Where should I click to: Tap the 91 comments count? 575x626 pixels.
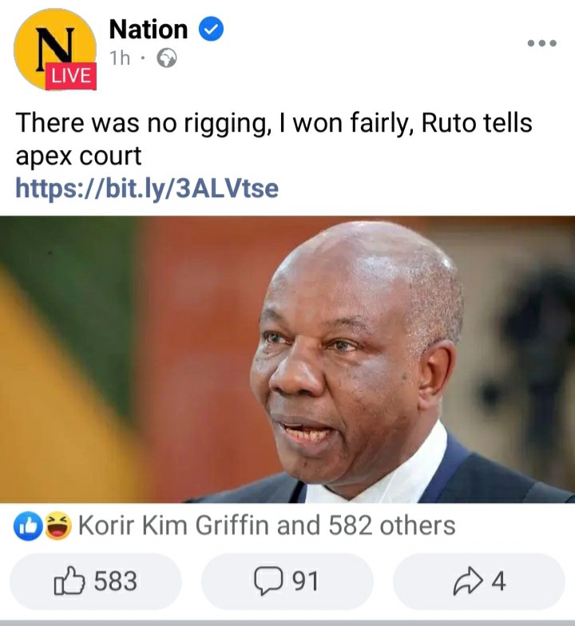pyautogui.click(x=305, y=581)
